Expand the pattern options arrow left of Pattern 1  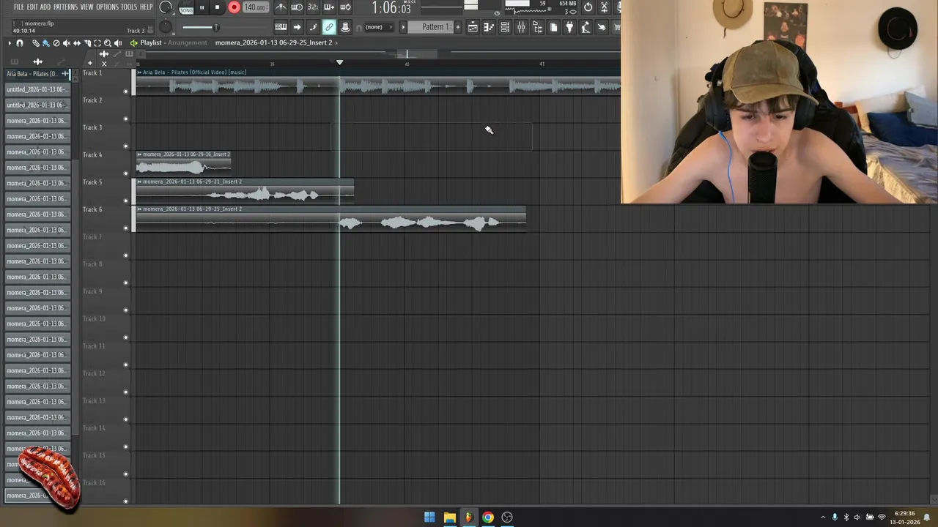tap(403, 27)
